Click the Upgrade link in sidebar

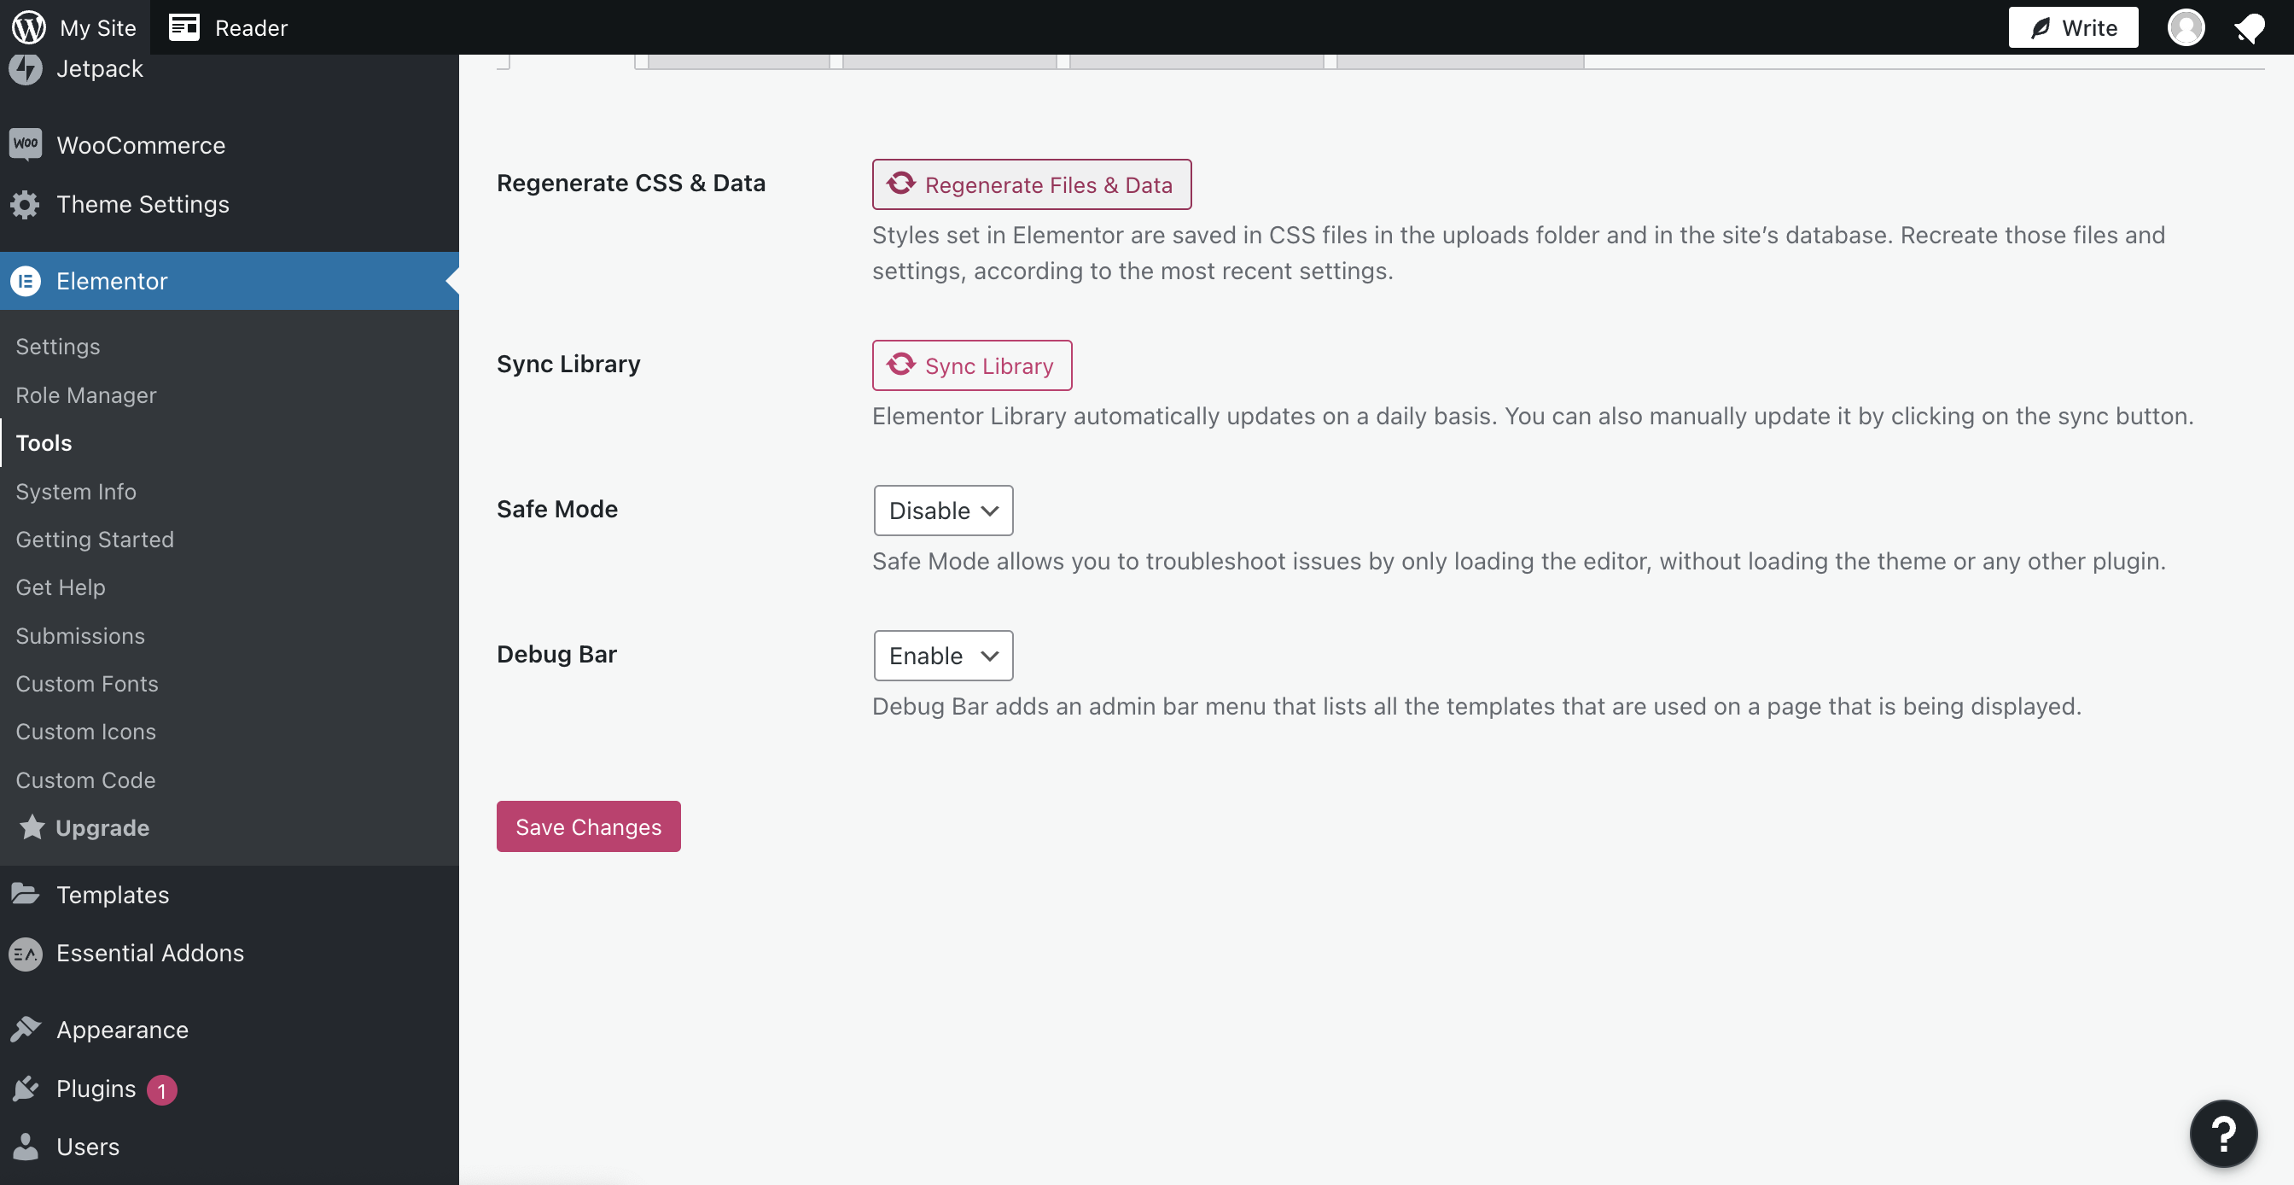(x=102, y=828)
